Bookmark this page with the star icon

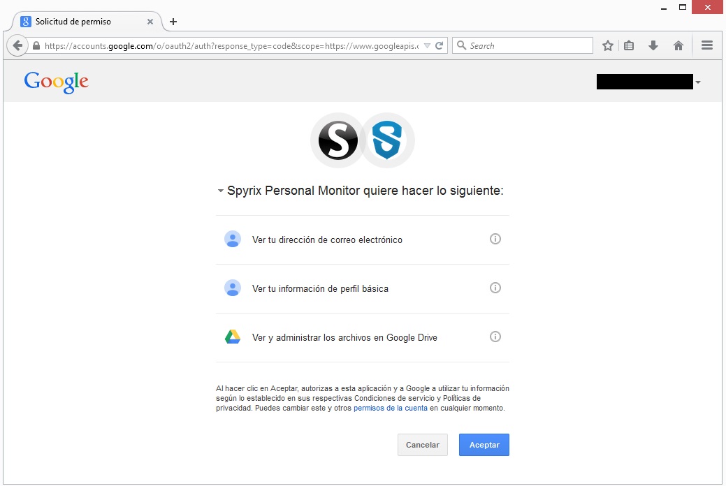tap(608, 45)
